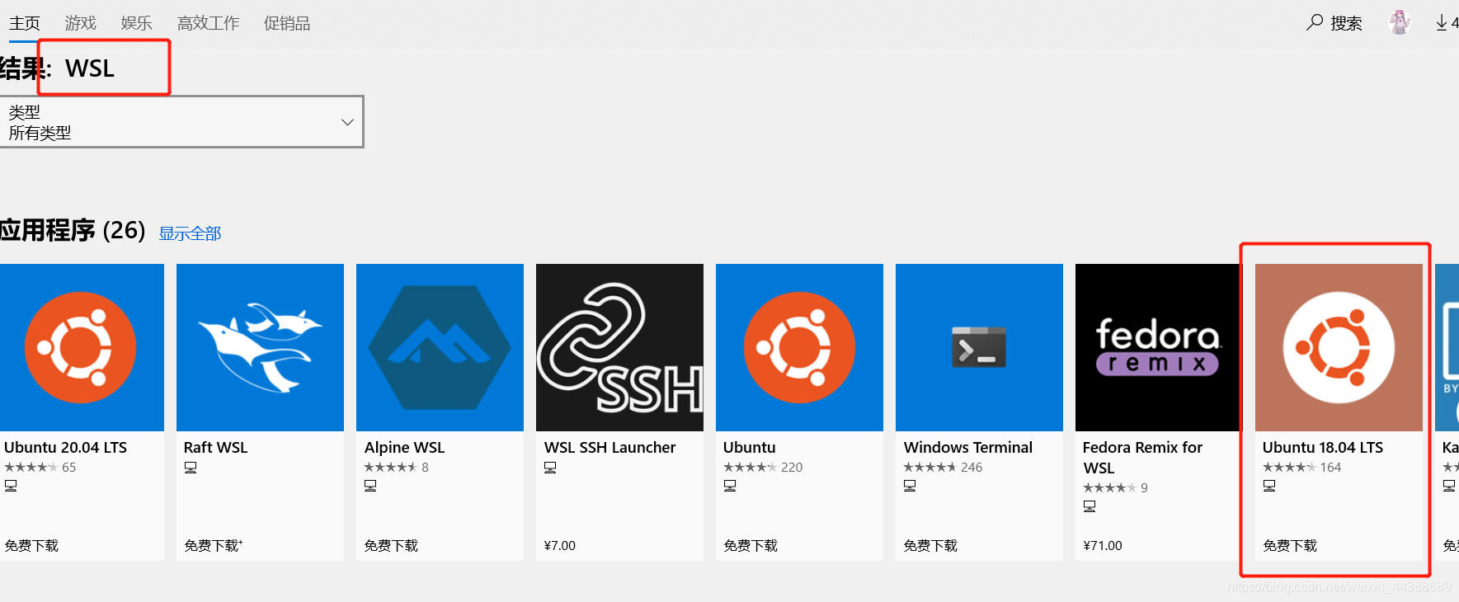
Task: Click the 应用程序 (26) heading
Action: 73,230
